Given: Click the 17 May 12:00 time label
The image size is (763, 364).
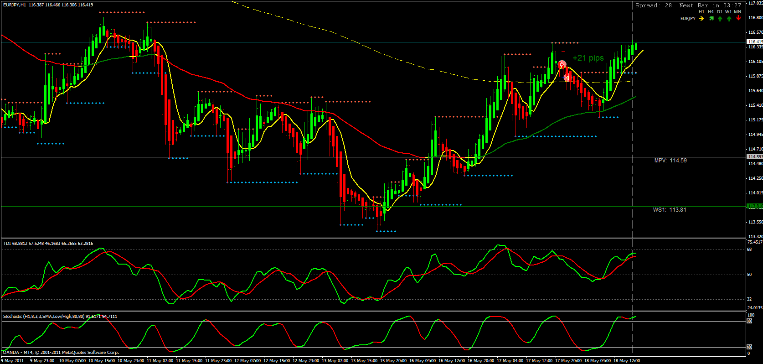Looking at the screenshot, I should pyautogui.click(x=539, y=361).
